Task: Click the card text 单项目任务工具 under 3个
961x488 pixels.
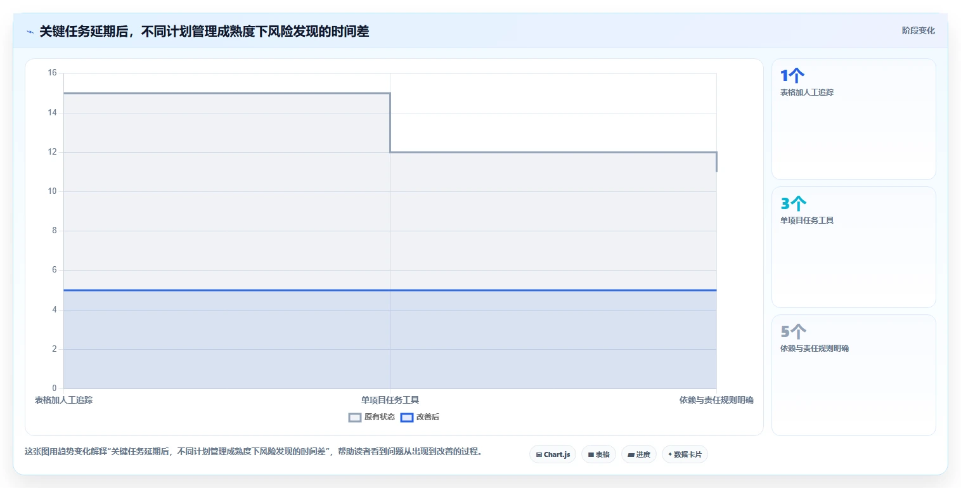Action: (806, 221)
